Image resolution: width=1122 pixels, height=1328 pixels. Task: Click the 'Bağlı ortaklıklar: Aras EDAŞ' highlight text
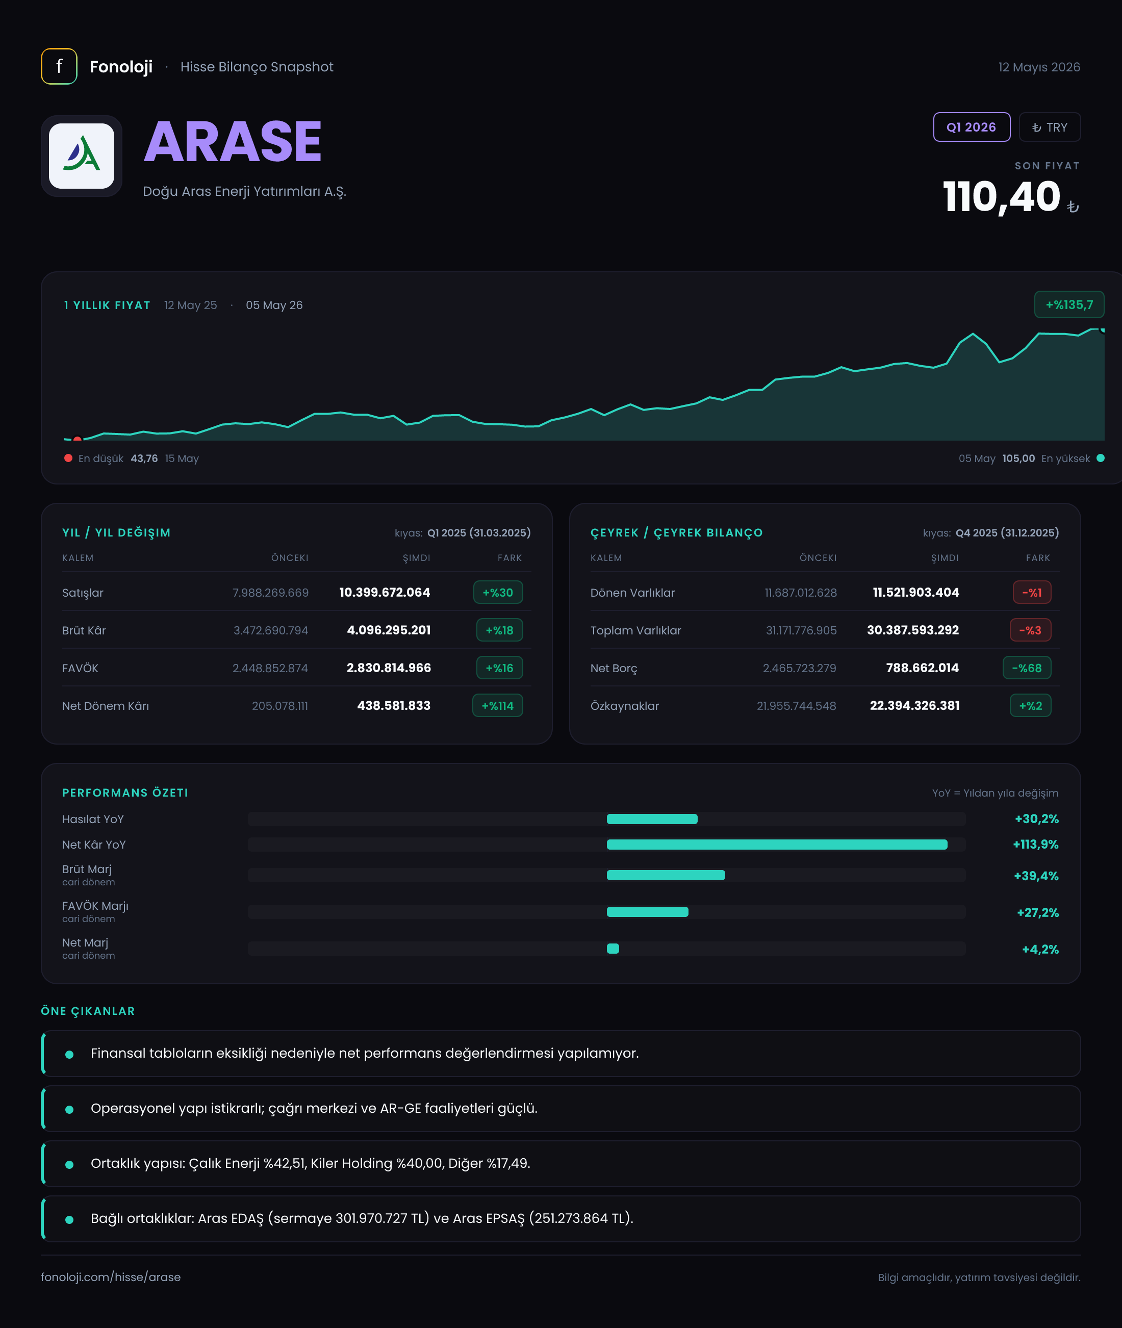coord(362,1218)
